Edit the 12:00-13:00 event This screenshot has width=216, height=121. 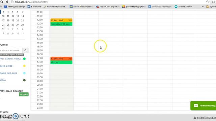69,21
